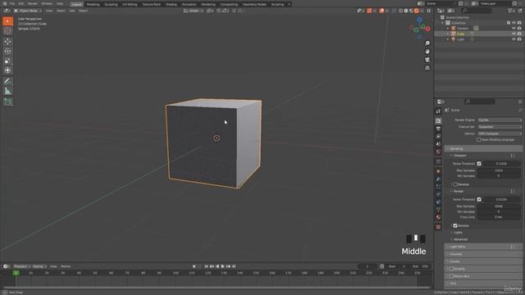This screenshot has height=295, width=525.
Task: Open the Feature Set dropdown
Action: tap(500, 127)
